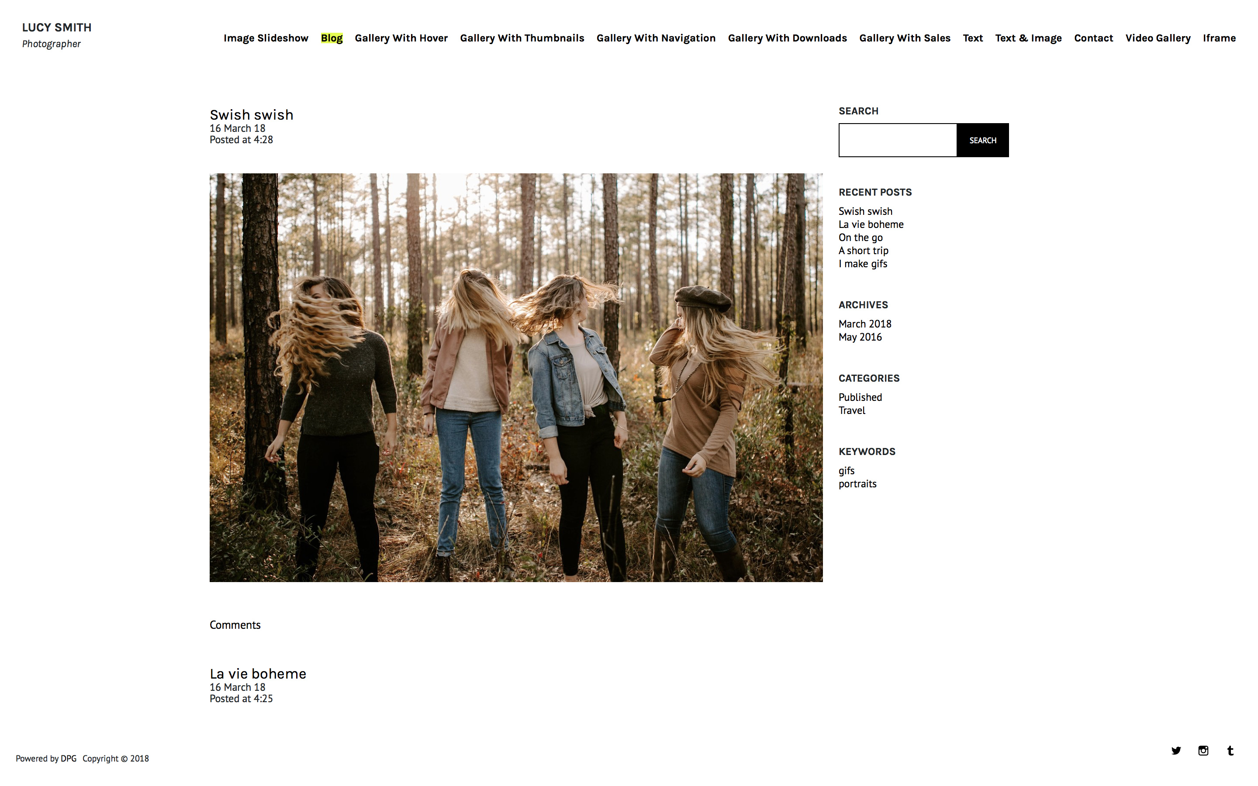Go to the Blog menu item
The width and height of the screenshot is (1258, 786).
click(332, 38)
